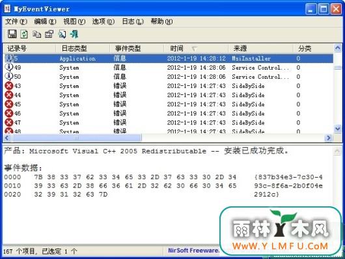Image resolution: width=345 pixels, height=259 pixels.
Task: Click the info icon of selected record 5
Action: tap(9, 58)
